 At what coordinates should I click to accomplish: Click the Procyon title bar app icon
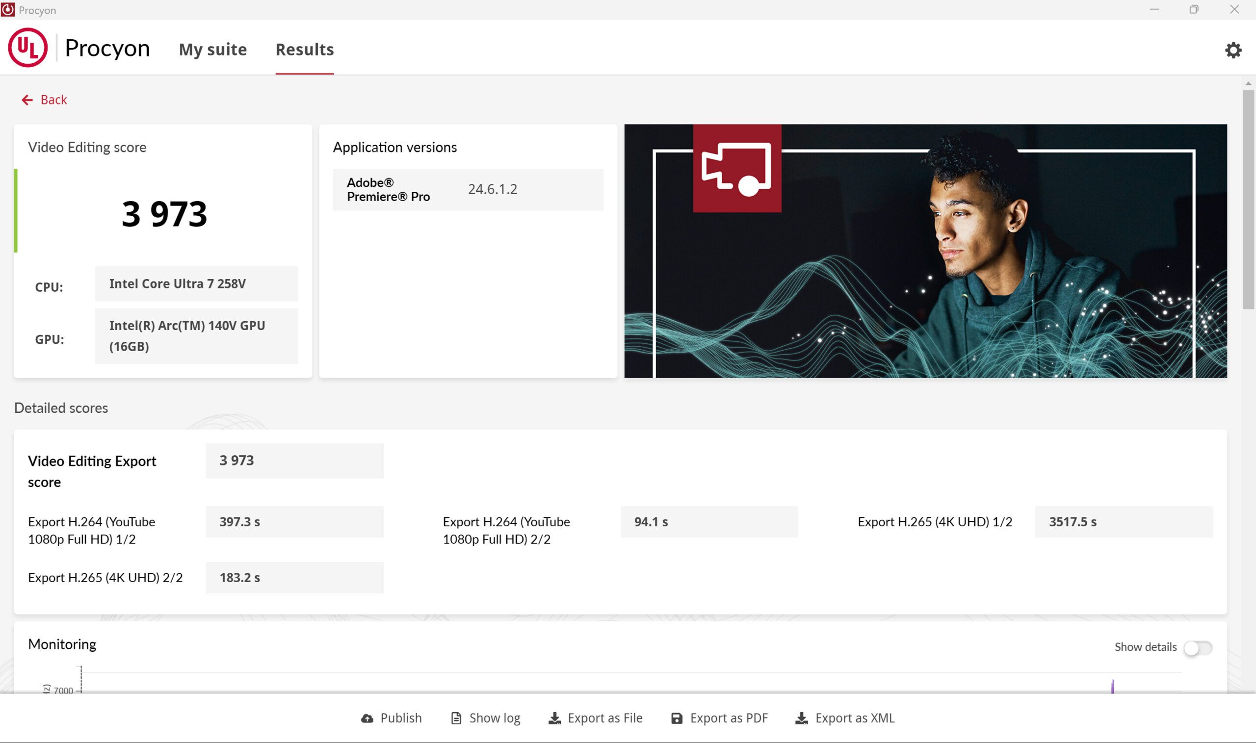(8, 9)
